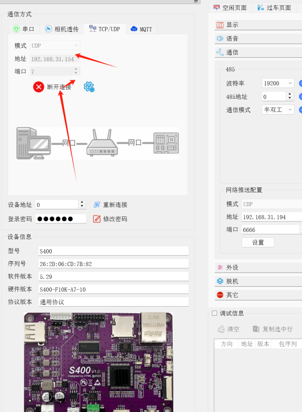Click the 包序列 column header
The width and height of the screenshot is (302, 412).
coord(287,344)
